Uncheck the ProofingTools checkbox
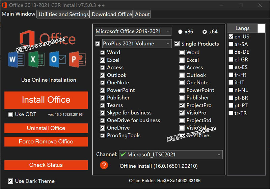270x189 pixels. click(x=103, y=135)
